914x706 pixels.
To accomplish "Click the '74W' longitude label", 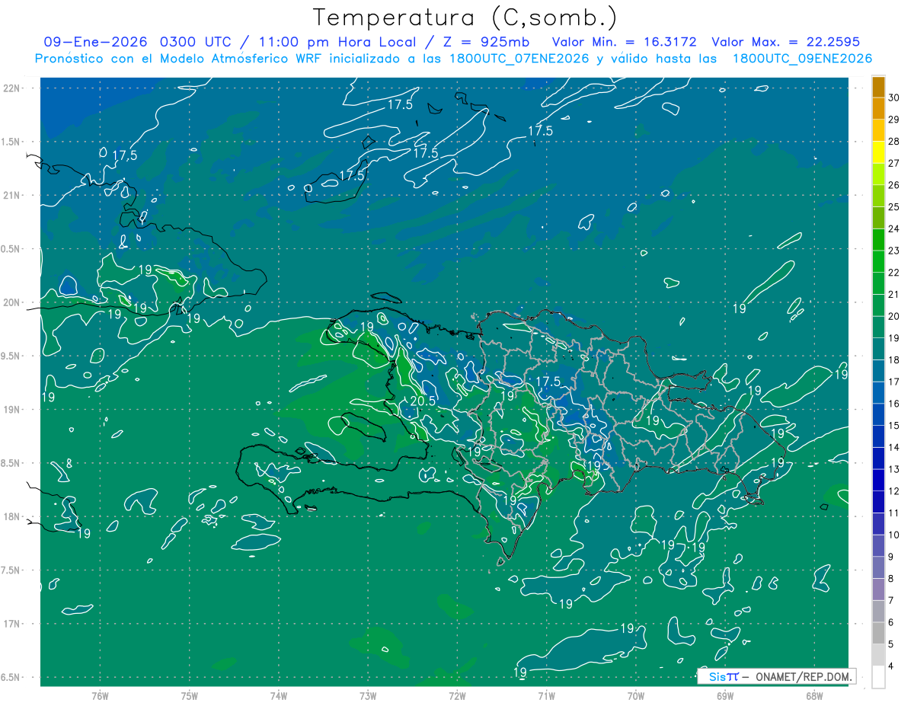I will pos(279,695).
